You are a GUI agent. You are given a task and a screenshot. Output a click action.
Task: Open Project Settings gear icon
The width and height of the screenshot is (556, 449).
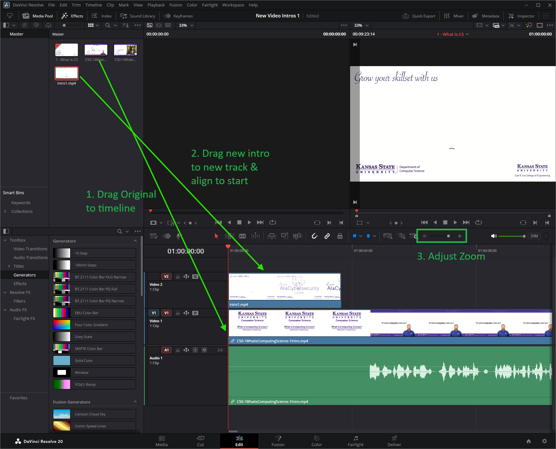point(544,441)
